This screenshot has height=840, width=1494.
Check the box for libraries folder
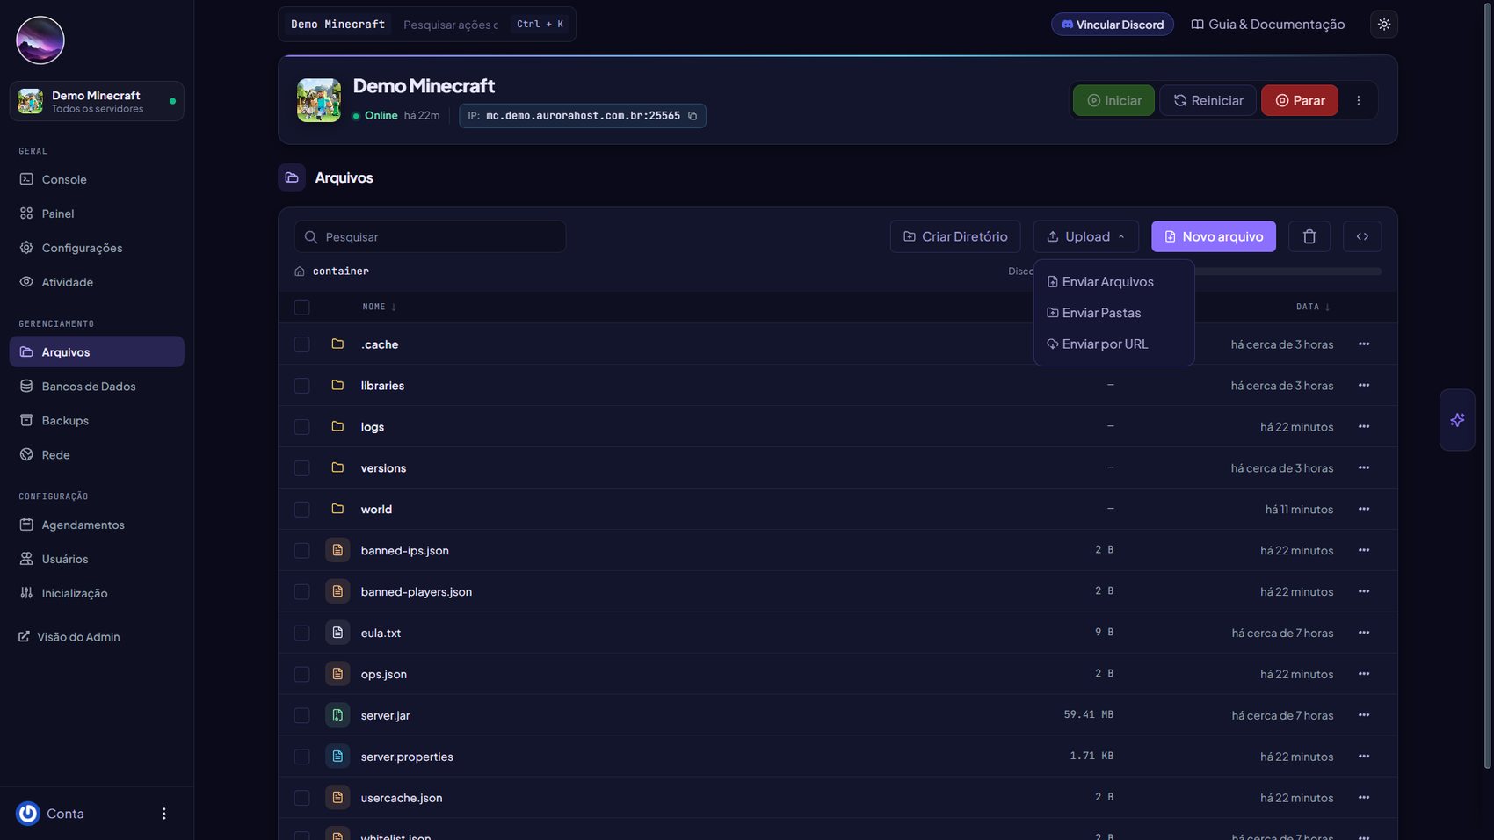click(x=302, y=386)
